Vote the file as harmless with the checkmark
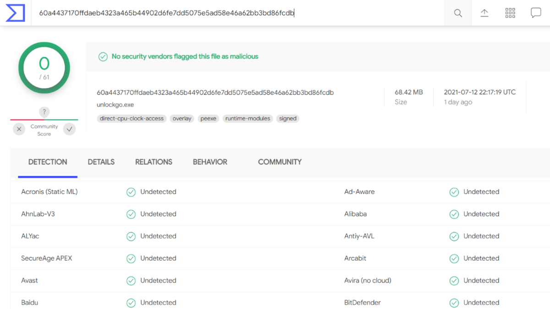550x309 pixels. (69, 129)
